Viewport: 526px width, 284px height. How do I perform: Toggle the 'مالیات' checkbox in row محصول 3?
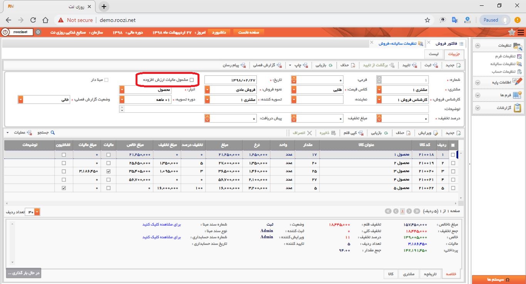pos(108,171)
